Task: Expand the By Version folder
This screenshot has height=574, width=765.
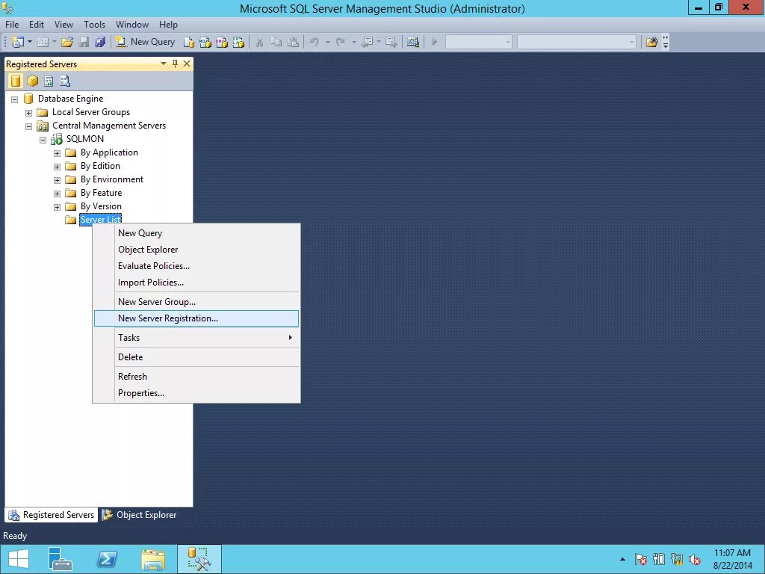Action: pos(57,207)
